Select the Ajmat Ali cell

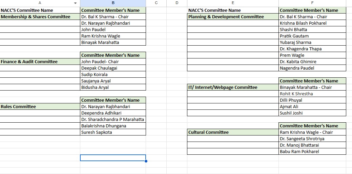312,106
